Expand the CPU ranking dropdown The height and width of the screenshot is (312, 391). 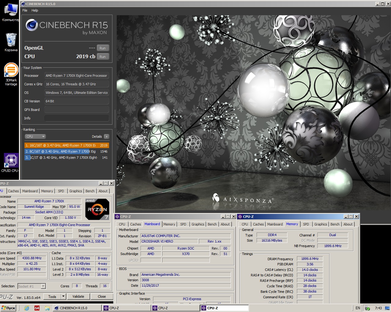click(35, 136)
